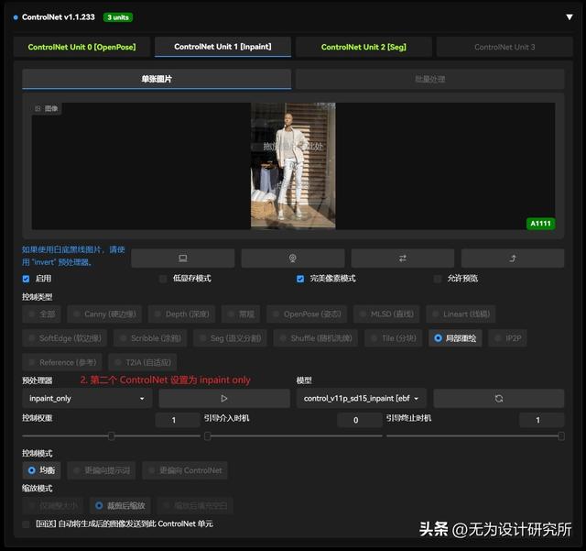Select the 均衡 control mode radio button
This screenshot has height=551, width=586.
[32, 470]
